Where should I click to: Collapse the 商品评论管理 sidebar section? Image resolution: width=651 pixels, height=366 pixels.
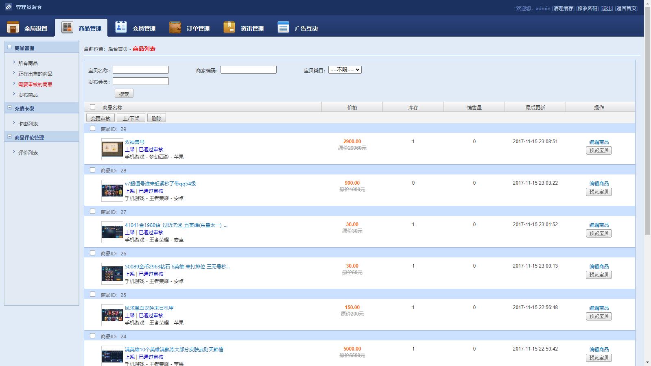pyautogui.click(x=10, y=137)
